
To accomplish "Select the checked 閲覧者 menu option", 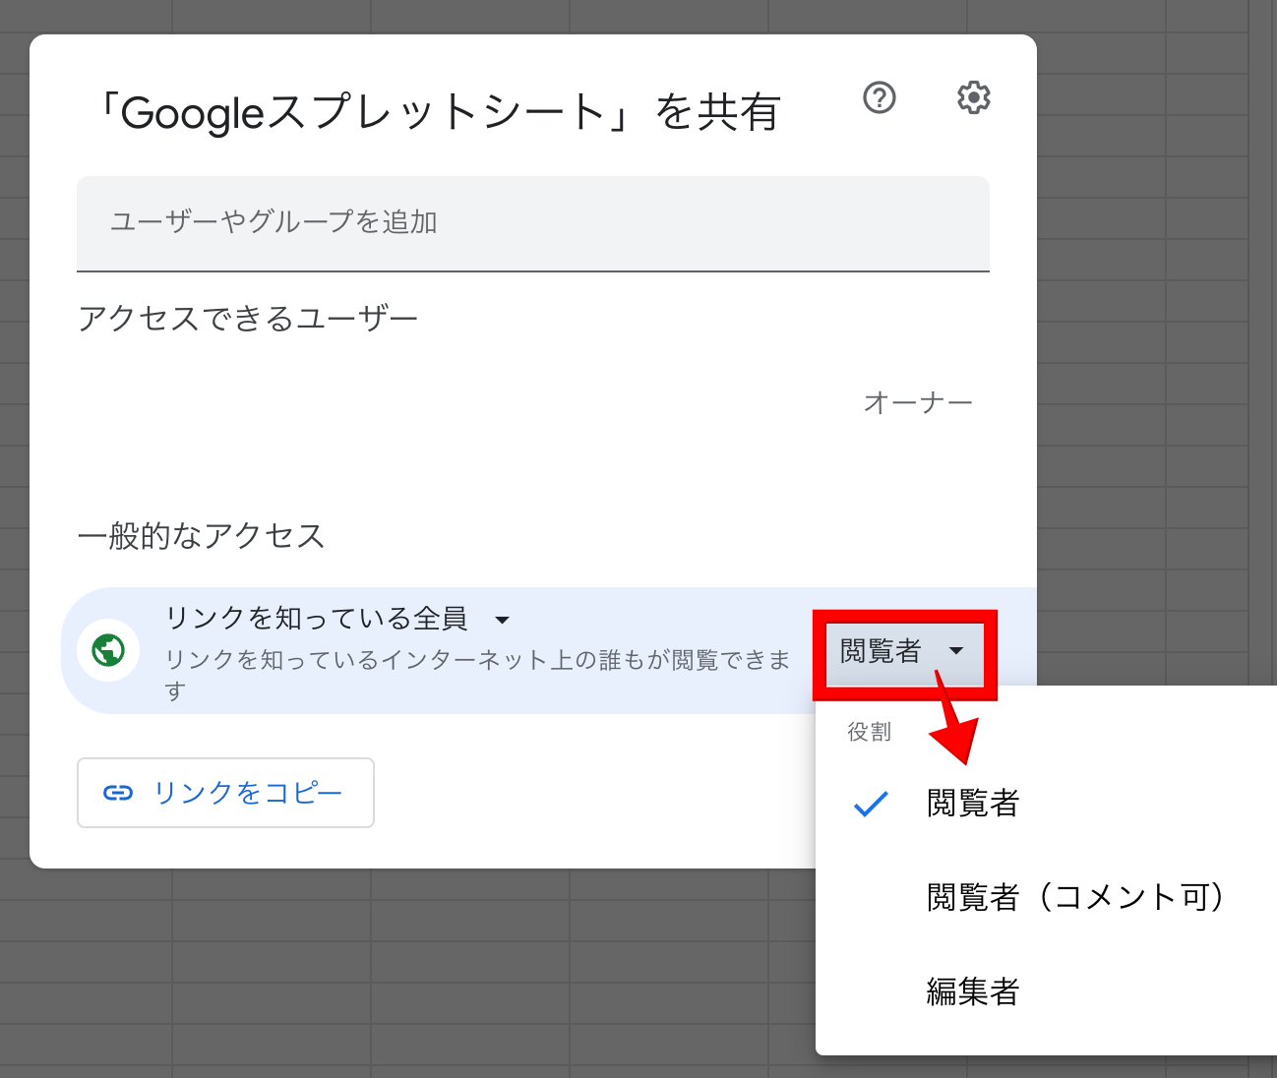I will coord(1046,804).
